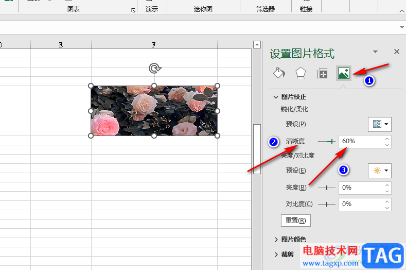
Task: Open the Size & Properties tab icon
Action: pyautogui.click(x=322, y=73)
